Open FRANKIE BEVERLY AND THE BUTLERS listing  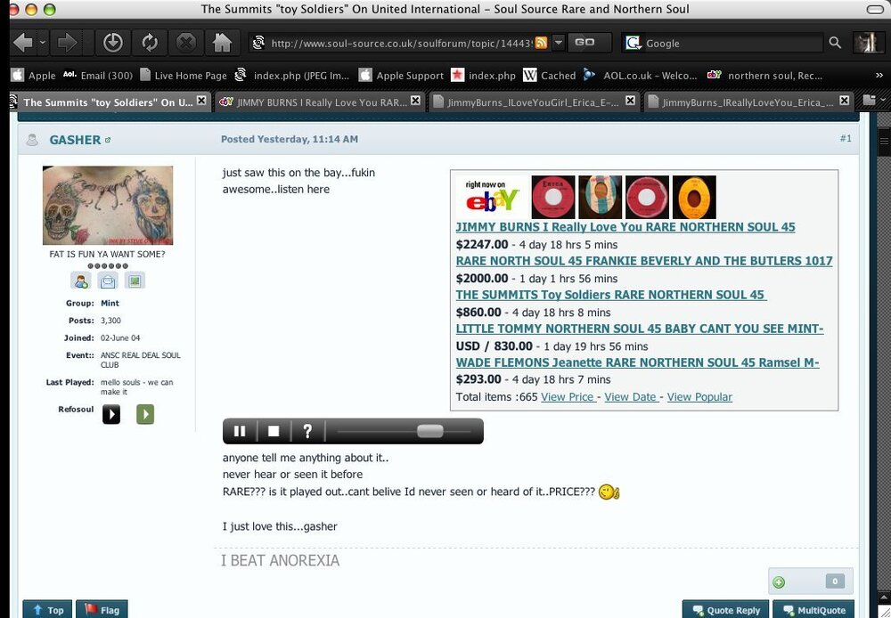pos(644,261)
